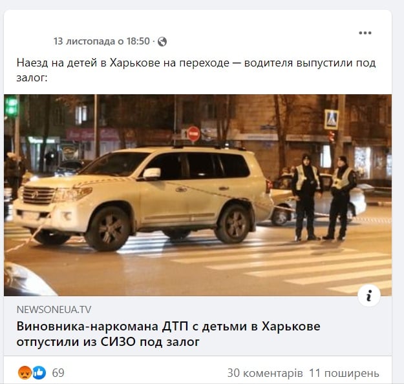Show who reacted via count 69
The width and height of the screenshot is (404, 384).
pyautogui.click(x=58, y=373)
